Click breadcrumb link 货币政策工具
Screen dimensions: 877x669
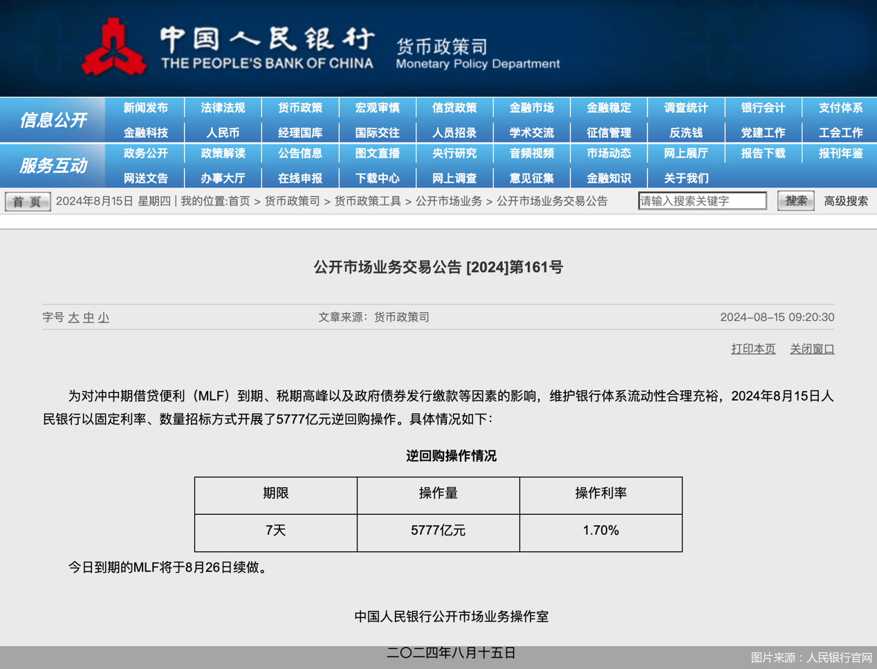pyautogui.click(x=368, y=201)
